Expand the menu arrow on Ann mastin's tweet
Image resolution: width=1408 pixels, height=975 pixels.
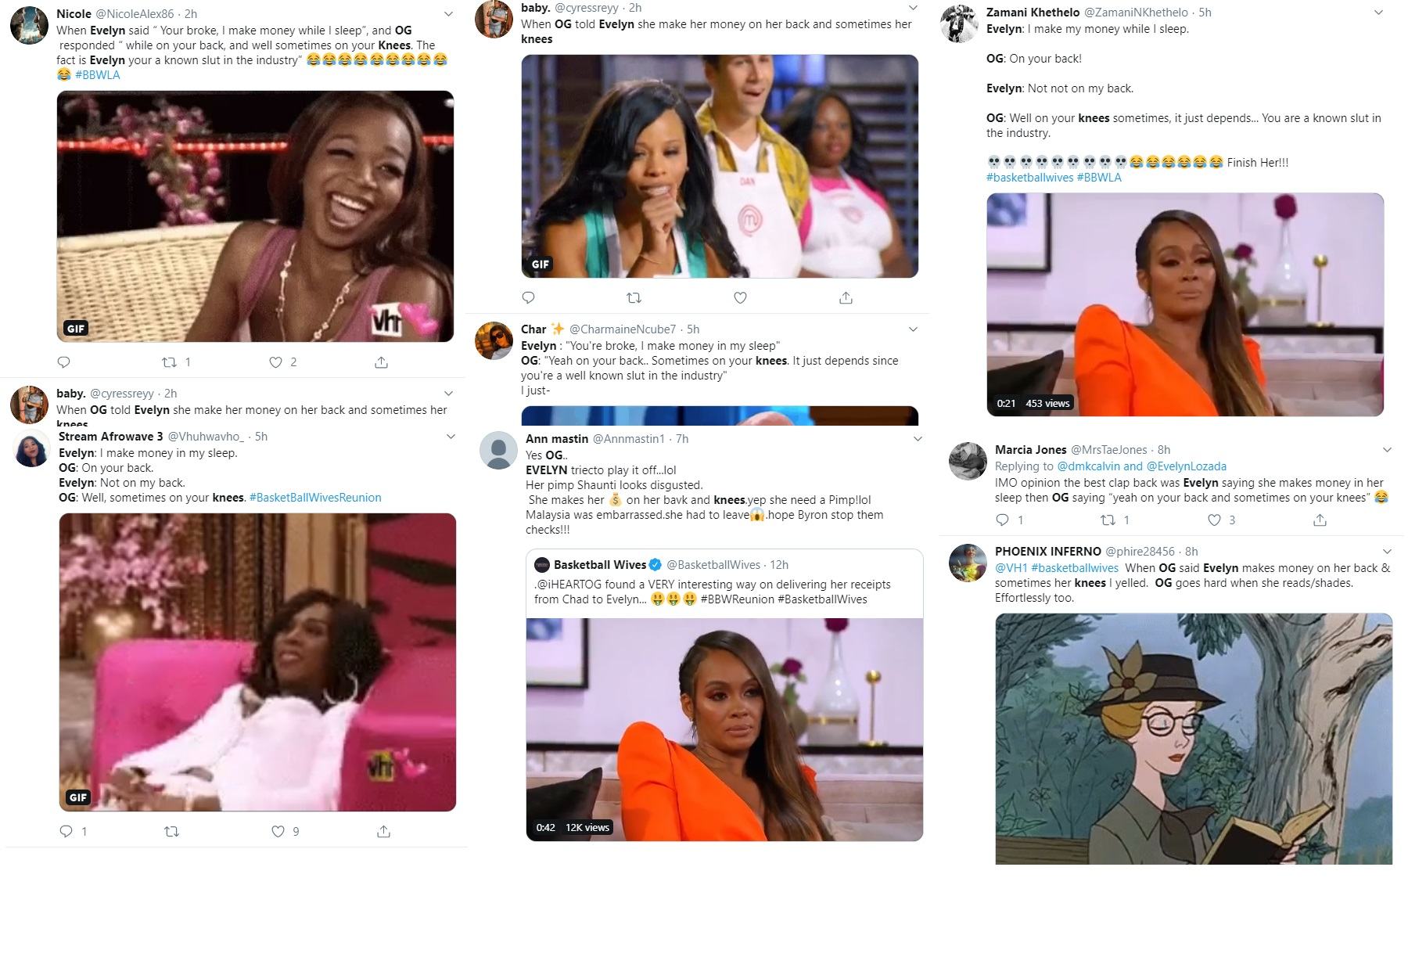[x=918, y=439]
